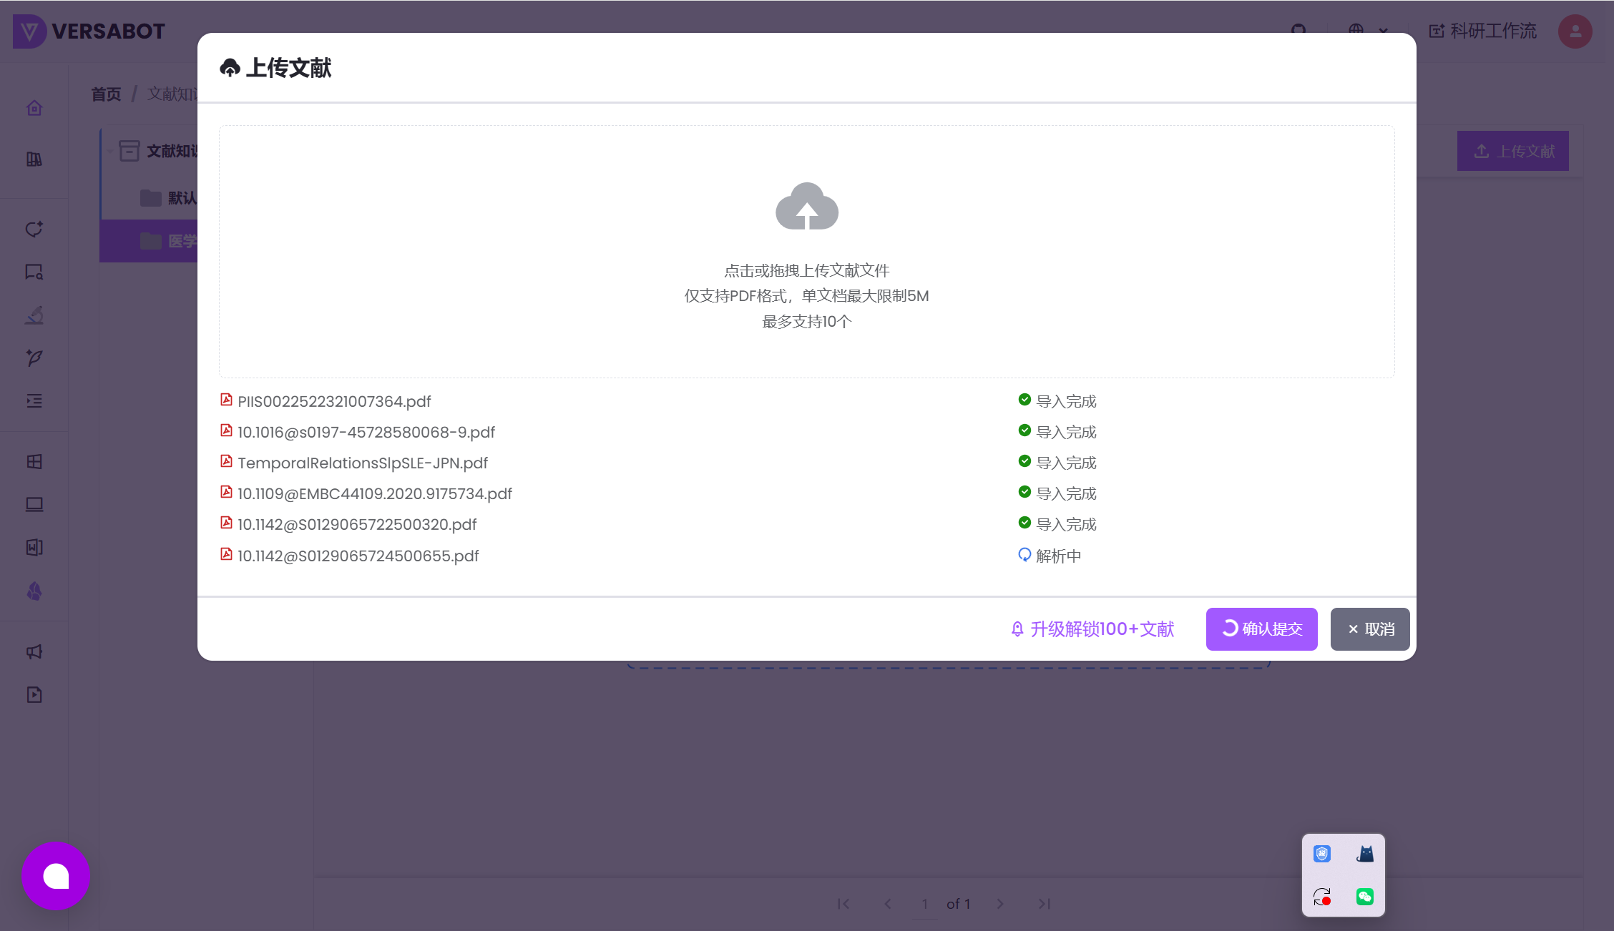1614x931 pixels.
Task: Open the purple chat bubble button
Action: pos(56,876)
